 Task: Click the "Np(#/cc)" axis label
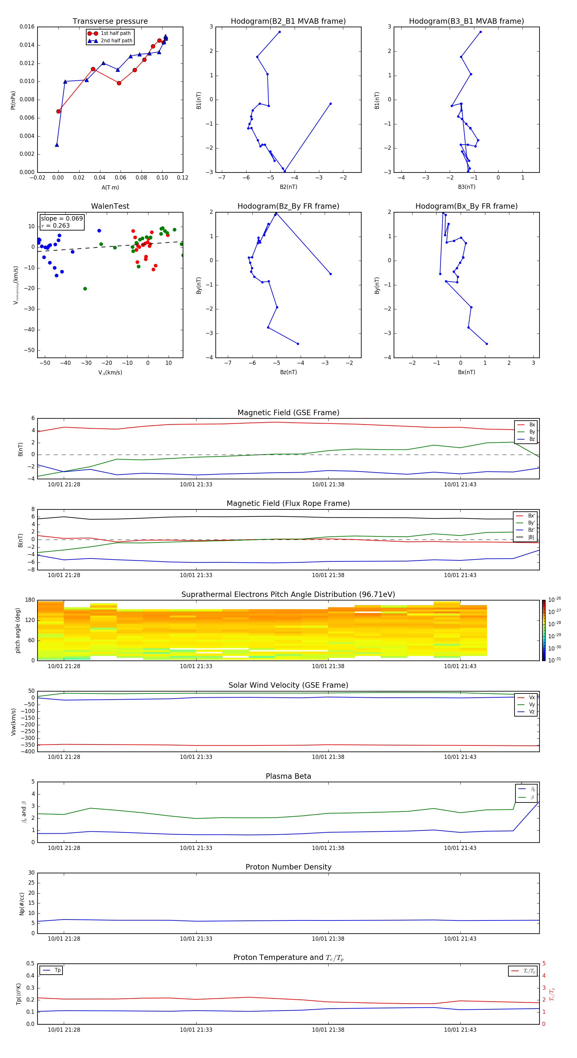pyautogui.click(x=22, y=903)
